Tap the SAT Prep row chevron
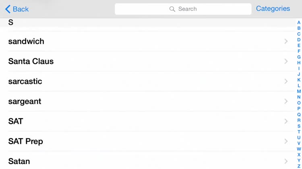The width and height of the screenshot is (302, 169). 286,142
